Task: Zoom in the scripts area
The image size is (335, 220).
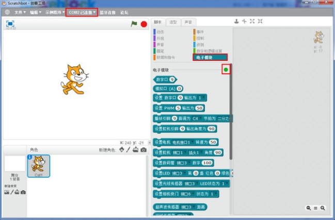Action: tap(323, 208)
